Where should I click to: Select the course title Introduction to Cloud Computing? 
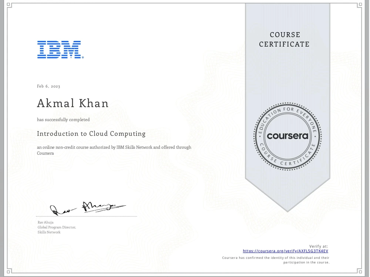pos(91,134)
